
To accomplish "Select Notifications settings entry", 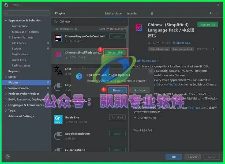I will pos(20,54).
